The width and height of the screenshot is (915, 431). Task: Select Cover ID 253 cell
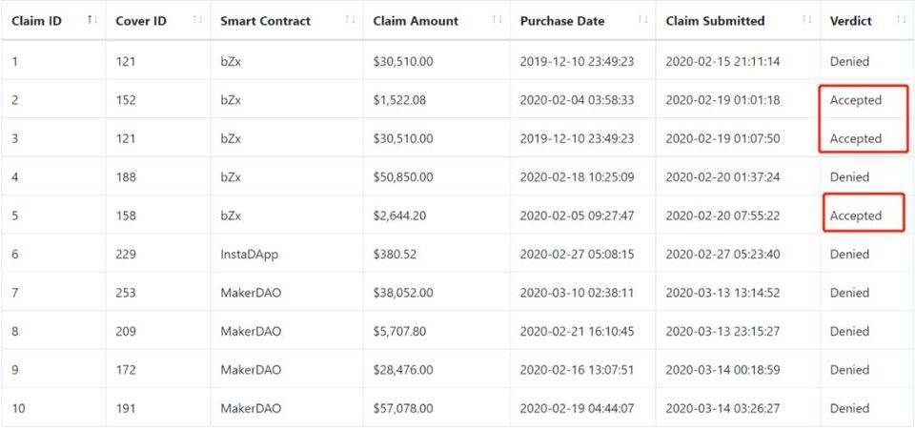pos(126,293)
